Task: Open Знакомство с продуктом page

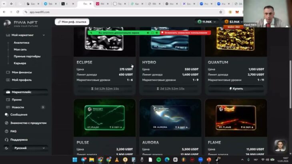Action: point(28,123)
